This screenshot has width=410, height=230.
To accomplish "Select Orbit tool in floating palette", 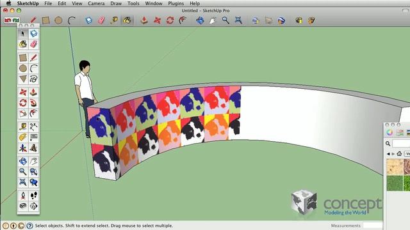I will pyautogui.click(x=23, y=161).
